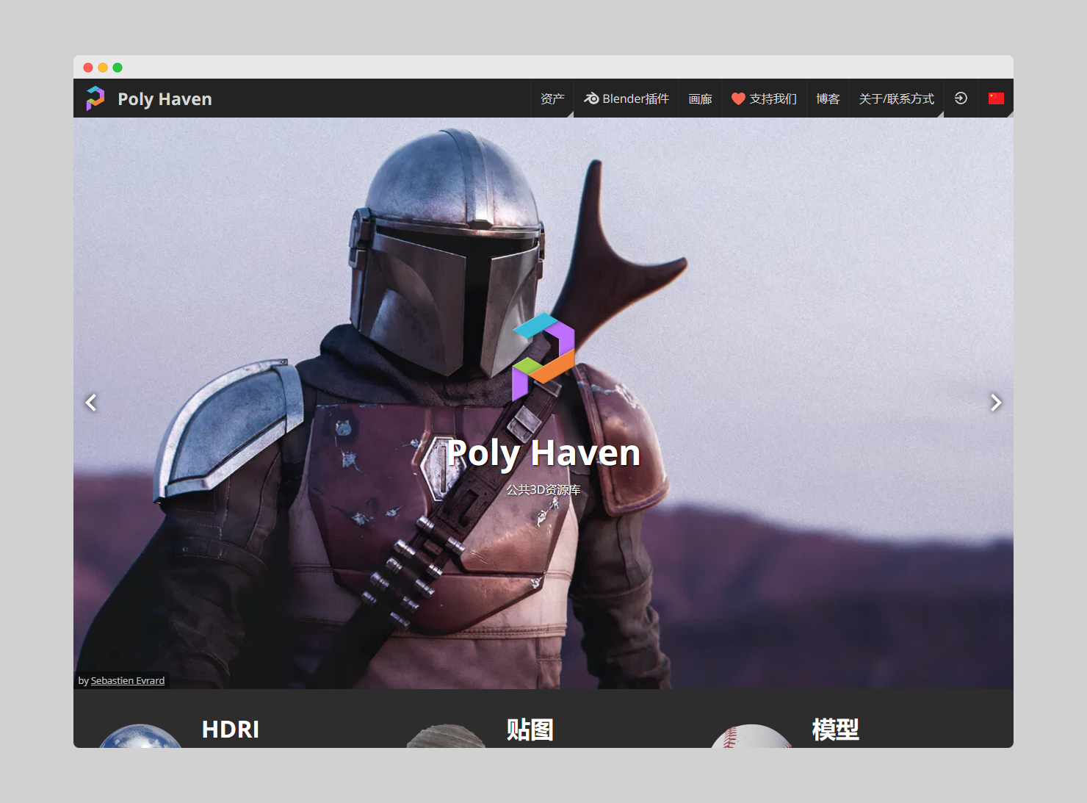Show the previous slide with left chevron
Image resolution: width=1087 pixels, height=803 pixels.
coord(91,403)
